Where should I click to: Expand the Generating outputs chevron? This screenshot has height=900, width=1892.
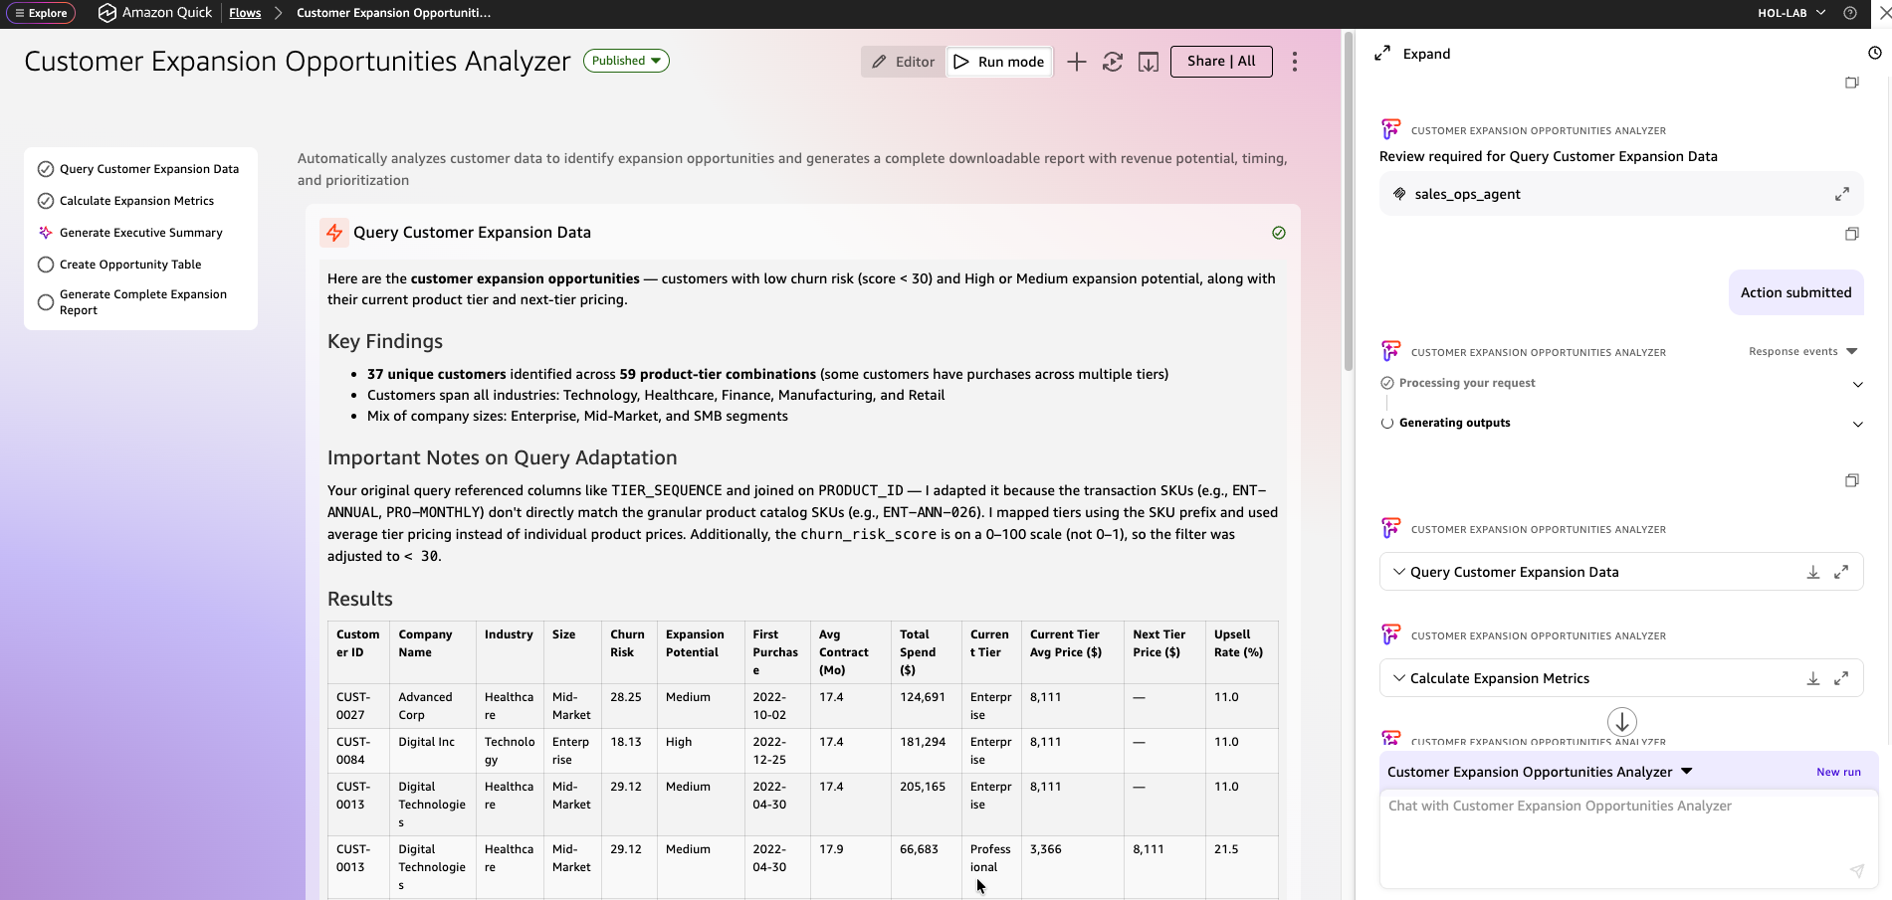click(1857, 425)
